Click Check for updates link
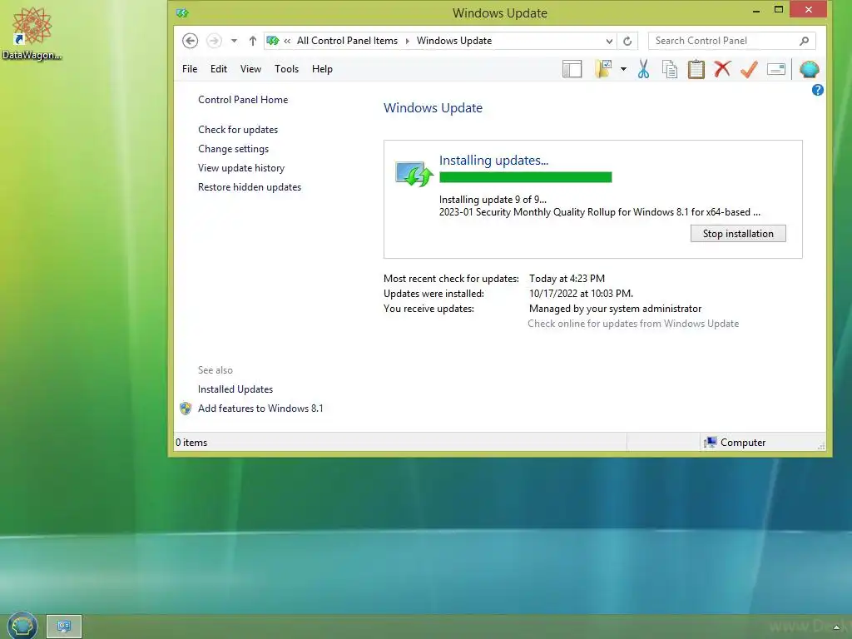Screen dimensions: 852x639 [x=238, y=129]
